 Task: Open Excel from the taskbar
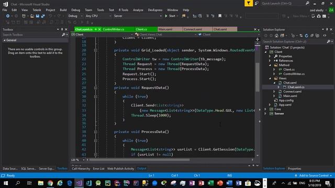pyautogui.click(x=210, y=183)
